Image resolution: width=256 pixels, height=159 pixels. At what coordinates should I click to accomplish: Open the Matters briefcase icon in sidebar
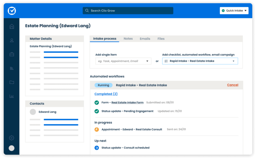12,54
